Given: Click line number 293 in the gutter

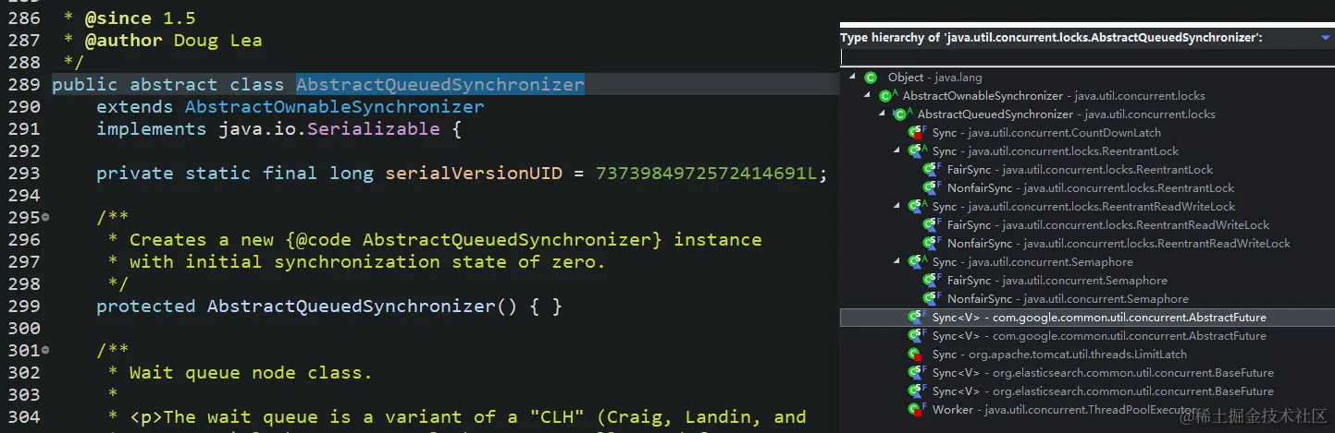Looking at the screenshot, I should [23, 174].
